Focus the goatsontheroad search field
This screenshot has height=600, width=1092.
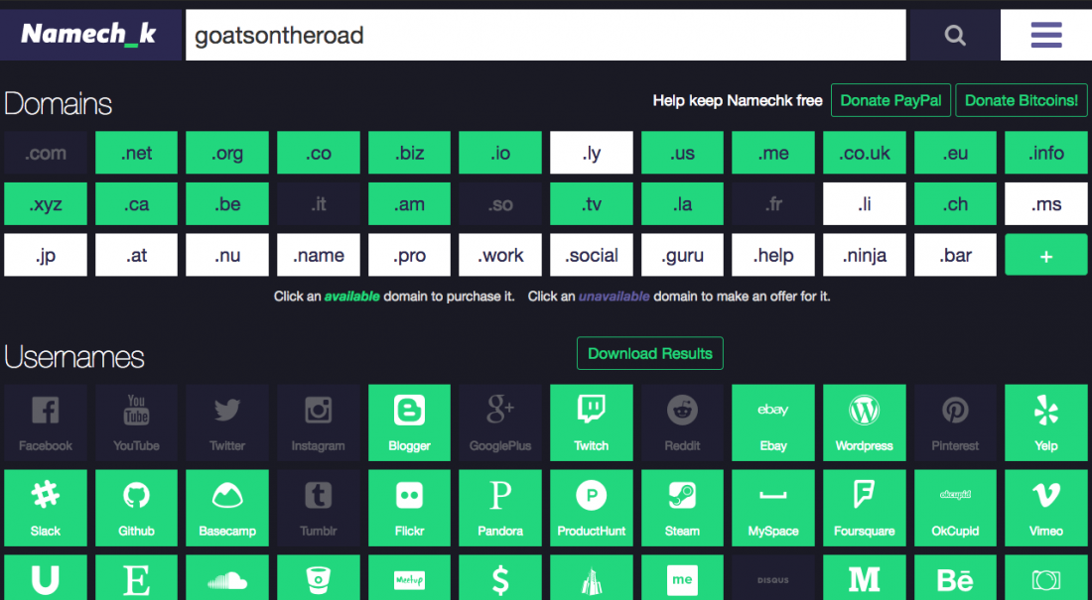(x=545, y=35)
